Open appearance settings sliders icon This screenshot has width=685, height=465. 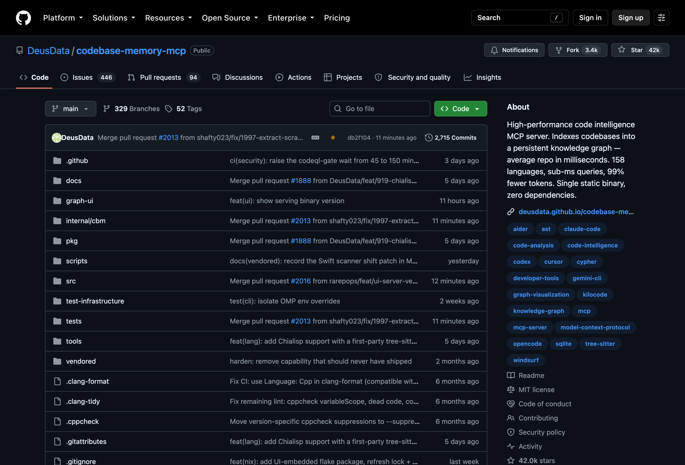tap(661, 18)
